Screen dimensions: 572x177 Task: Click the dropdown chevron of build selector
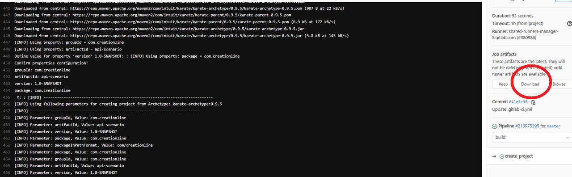coord(568,137)
